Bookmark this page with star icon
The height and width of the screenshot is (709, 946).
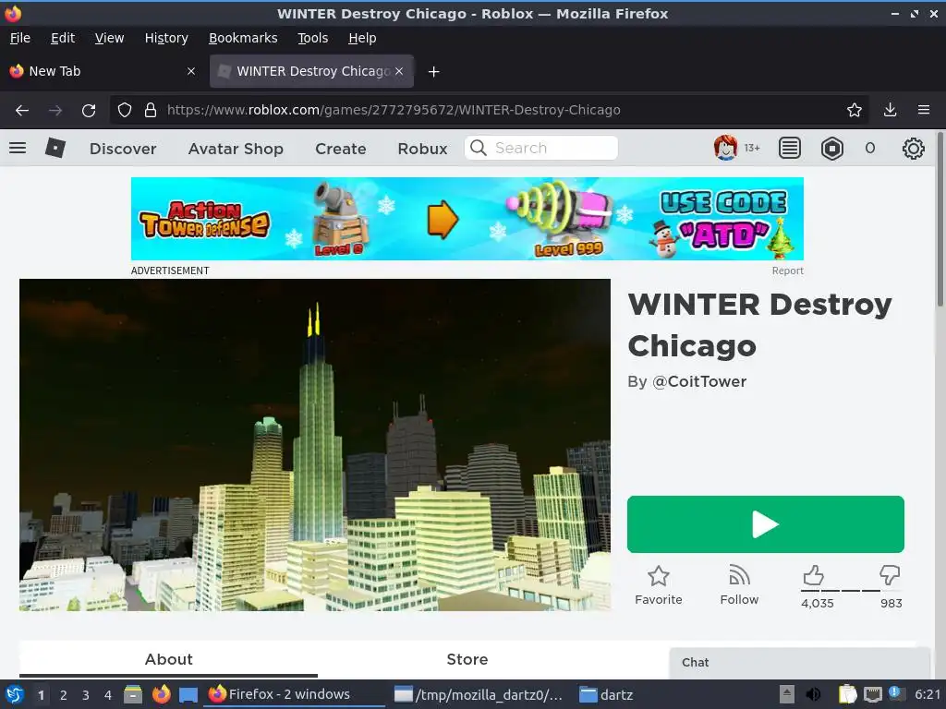coord(854,111)
